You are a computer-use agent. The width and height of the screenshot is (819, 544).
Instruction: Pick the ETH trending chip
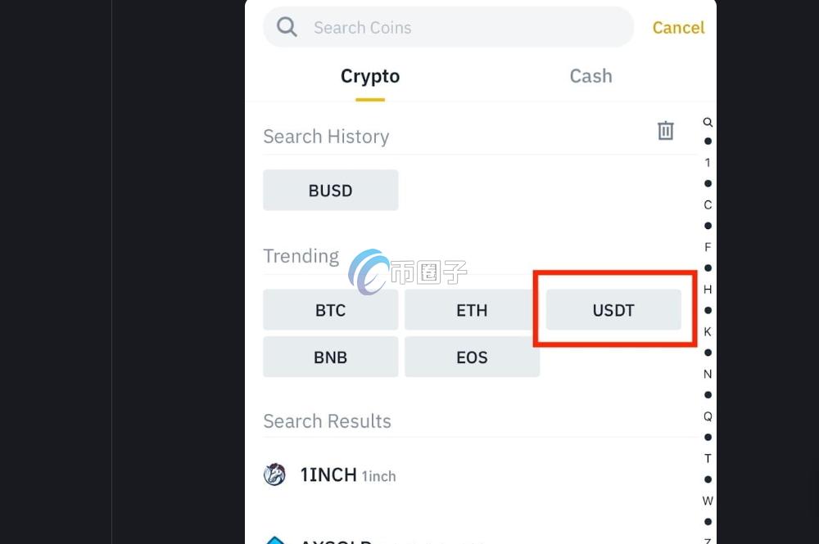click(472, 310)
